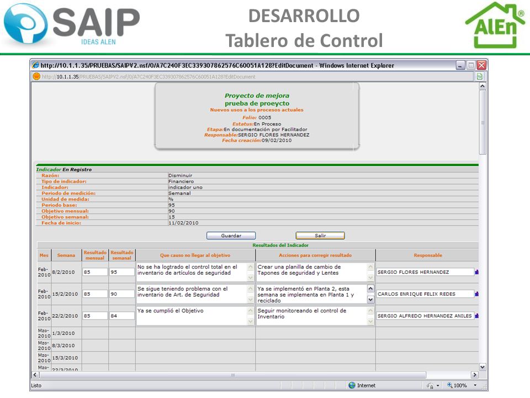
Task: Open the security icon dropdown arrow
Action: [x=438, y=385]
